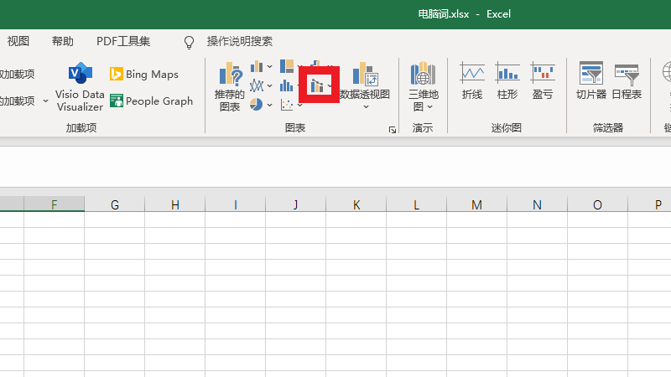Insert a 折线 sparkline
Image resolution: width=671 pixels, height=377 pixels.
pyautogui.click(x=472, y=81)
